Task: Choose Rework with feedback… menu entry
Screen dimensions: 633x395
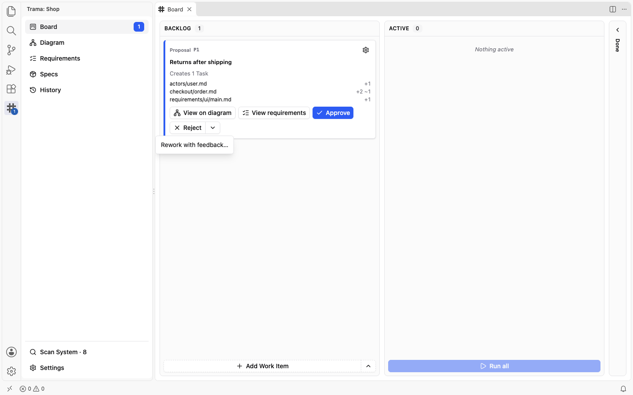Action: (195, 145)
